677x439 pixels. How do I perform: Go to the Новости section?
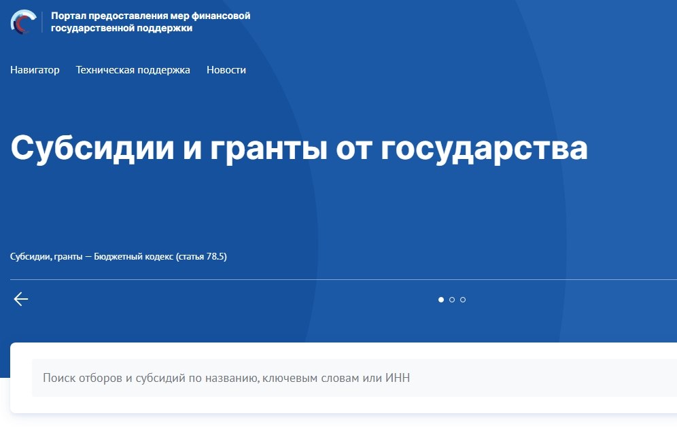[x=226, y=70]
